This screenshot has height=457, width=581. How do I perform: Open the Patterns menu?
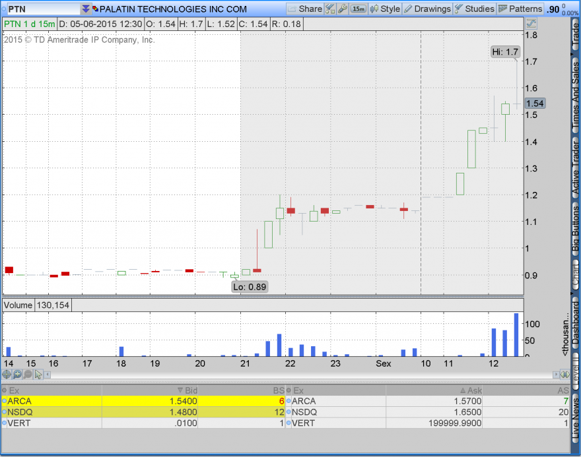click(x=520, y=9)
